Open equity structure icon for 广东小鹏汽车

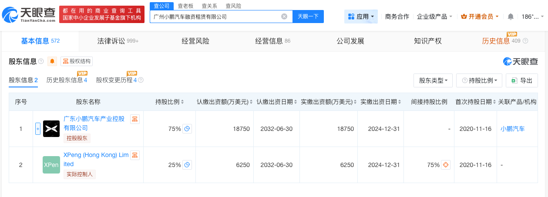(x=135, y=119)
